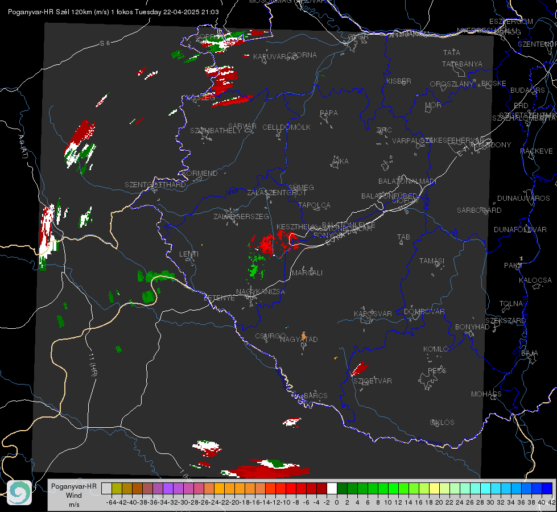The height and width of the screenshot is (512, 557).
Task: Select the BARCS town label
Action: pos(315,395)
